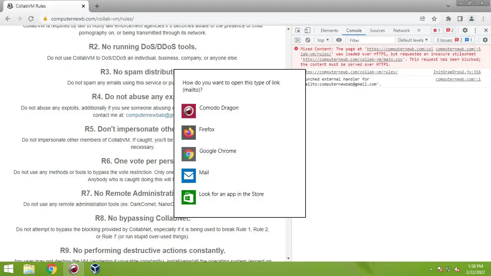Open the browser profile avatar menu
The height and width of the screenshot is (276, 491).
[x=471, y=19]
